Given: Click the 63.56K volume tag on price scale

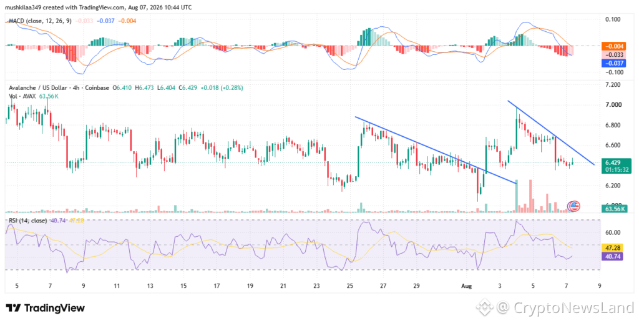Looking at the screenshot, I should click(616, 209).
